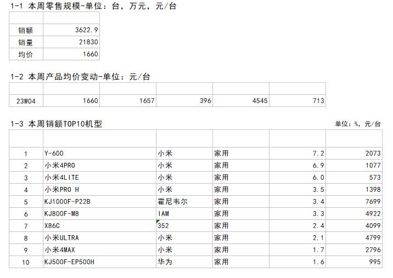Click rank number 5 cell
Viewport: 393px width, 278px height.
pyautogui.click(x=26, y=202)
